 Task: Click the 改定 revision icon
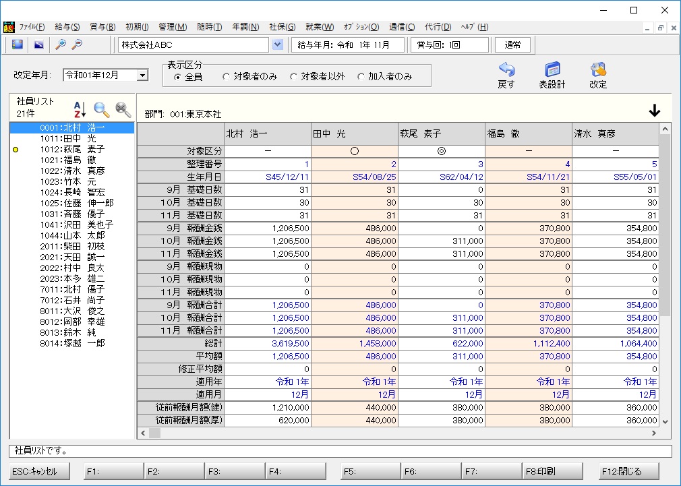pyautogui.click(x=598, y=69)
